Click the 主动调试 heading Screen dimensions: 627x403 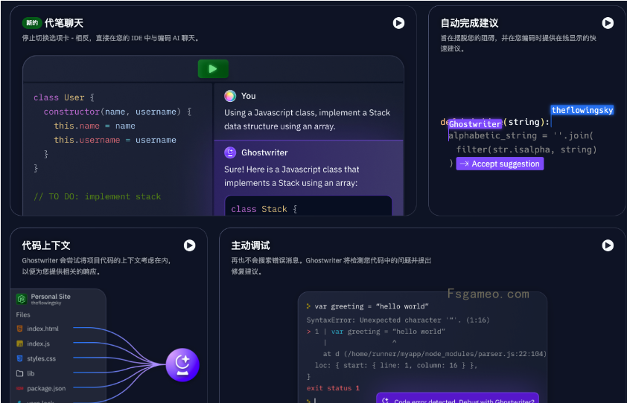coord(250,245)
